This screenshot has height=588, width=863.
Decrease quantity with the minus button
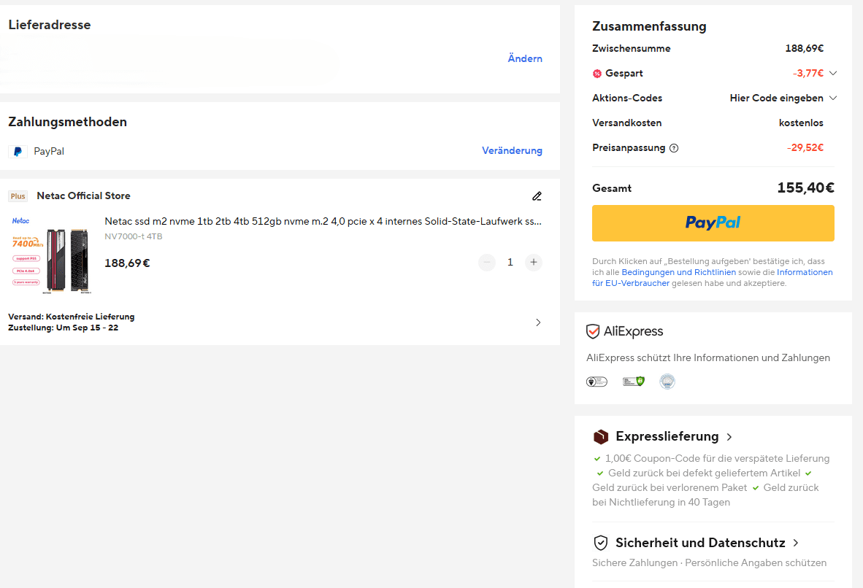(487, 262)
